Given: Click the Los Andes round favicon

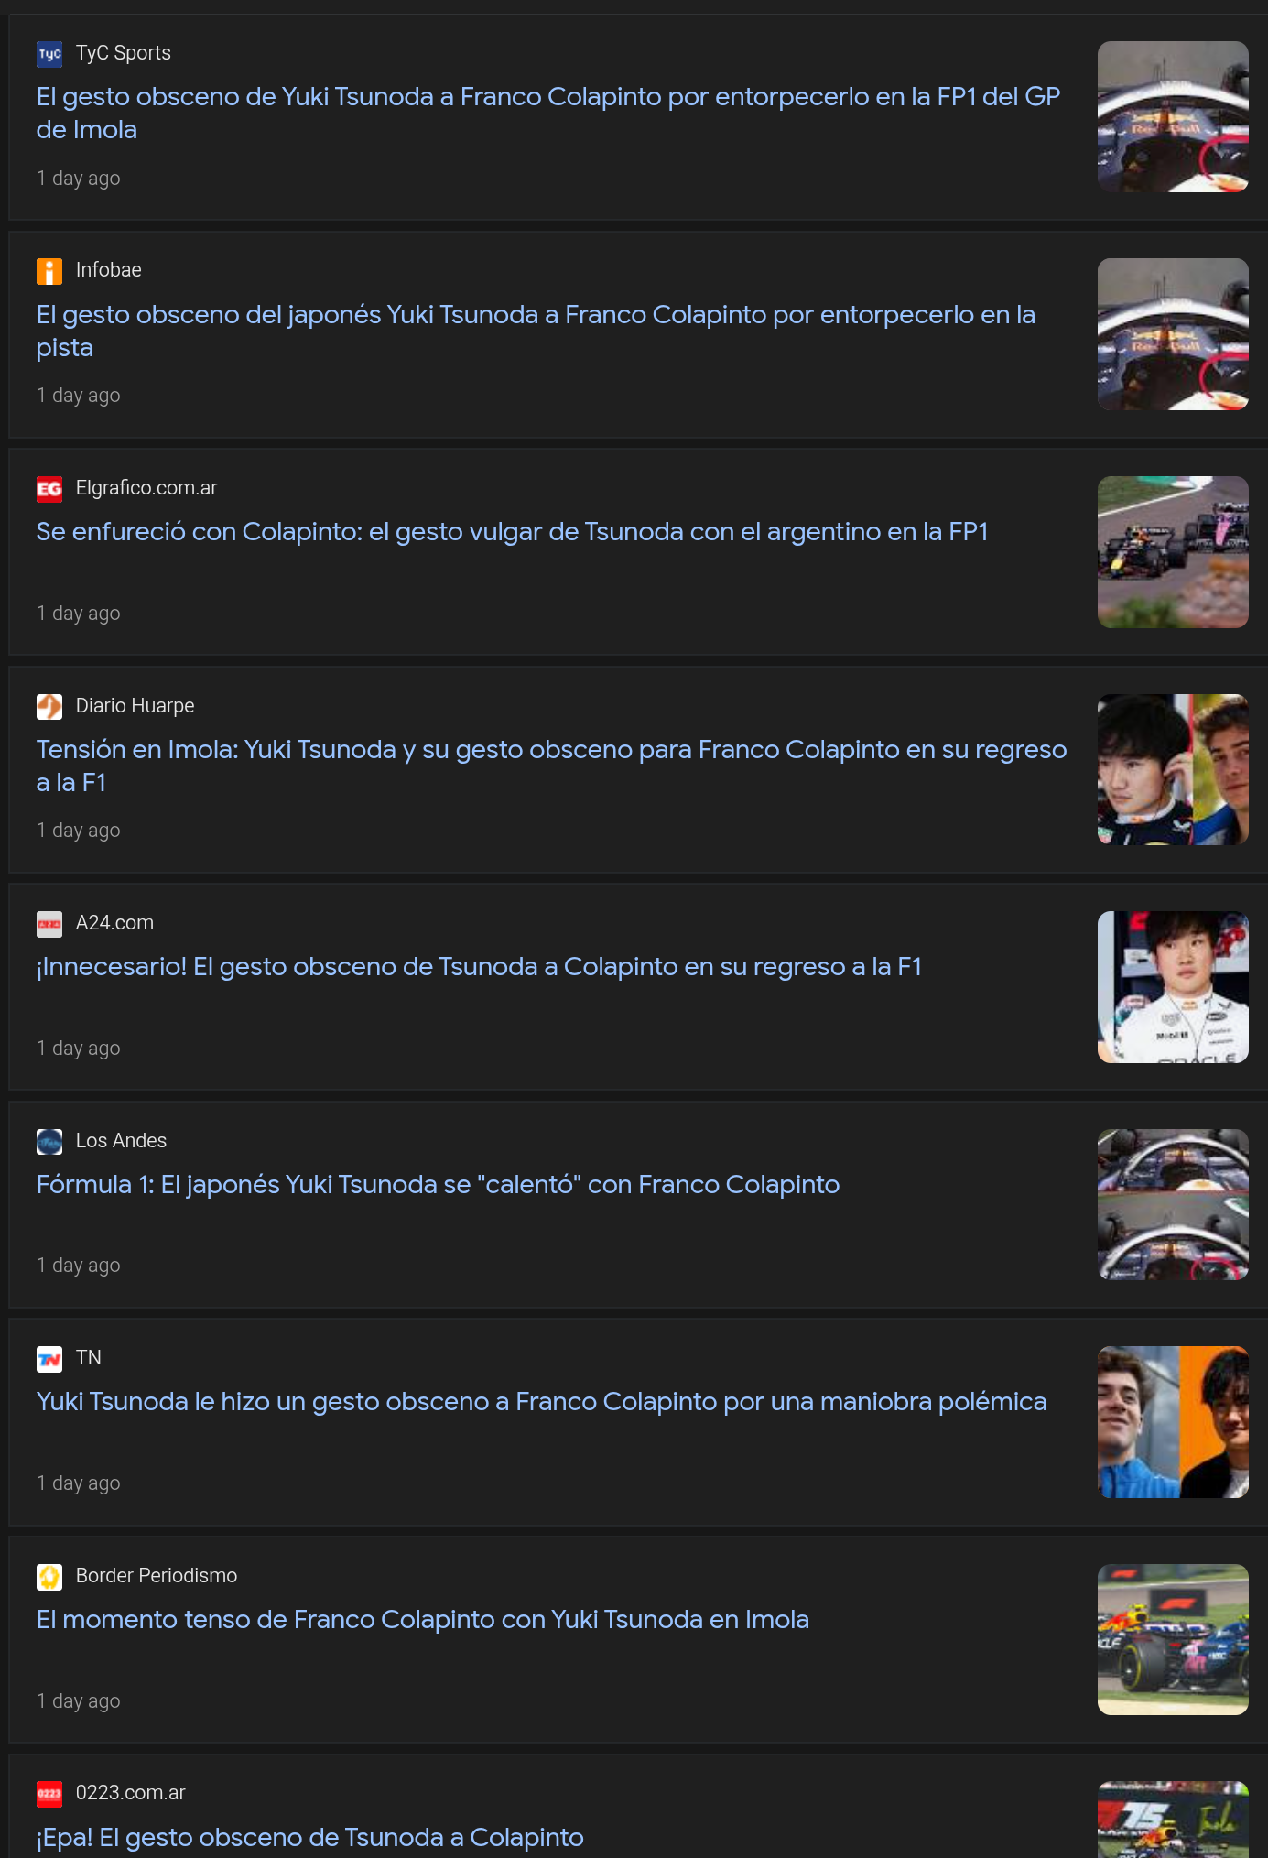Looking at the screenshot, I should click(49, 1141).
